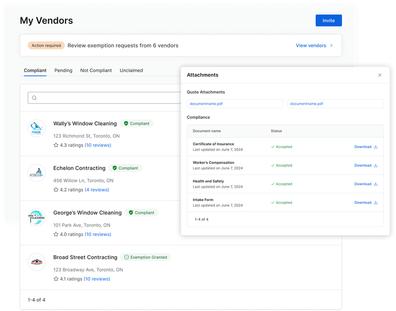The height and width of the screenshot is (311, 396).
Task: Click Wally's Window Cleaning logo
Action: pos(37,128)
